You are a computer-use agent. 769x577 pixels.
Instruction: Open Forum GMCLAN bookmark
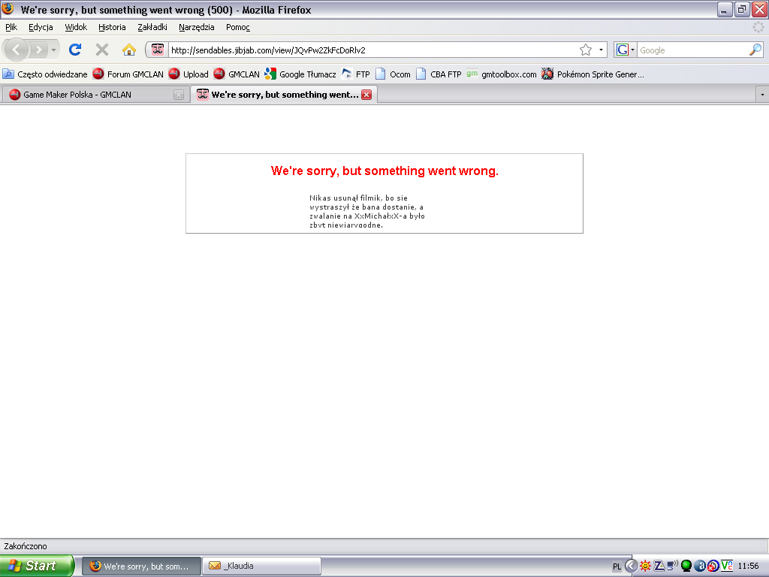128,74
